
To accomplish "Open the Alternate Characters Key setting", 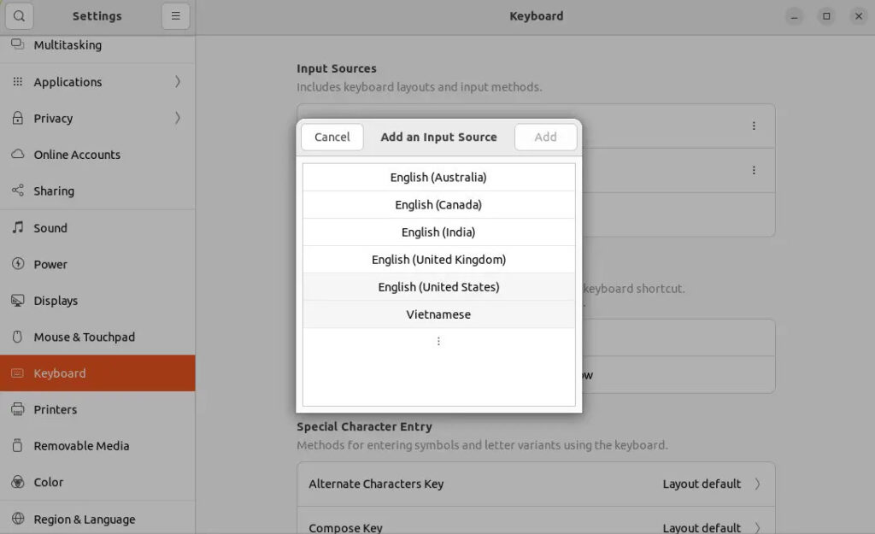I will click(536, 484).
